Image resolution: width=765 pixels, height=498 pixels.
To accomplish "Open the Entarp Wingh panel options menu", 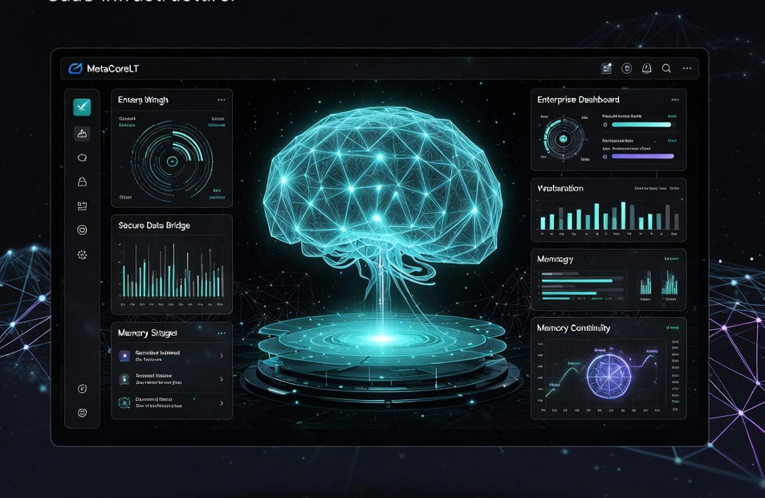I will pos(221,100).
